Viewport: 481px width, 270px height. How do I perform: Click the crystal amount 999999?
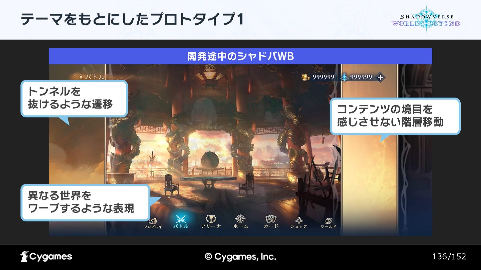tap(361, 77)
